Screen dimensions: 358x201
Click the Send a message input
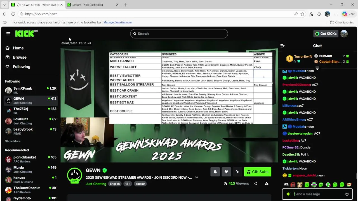(317, 194)
